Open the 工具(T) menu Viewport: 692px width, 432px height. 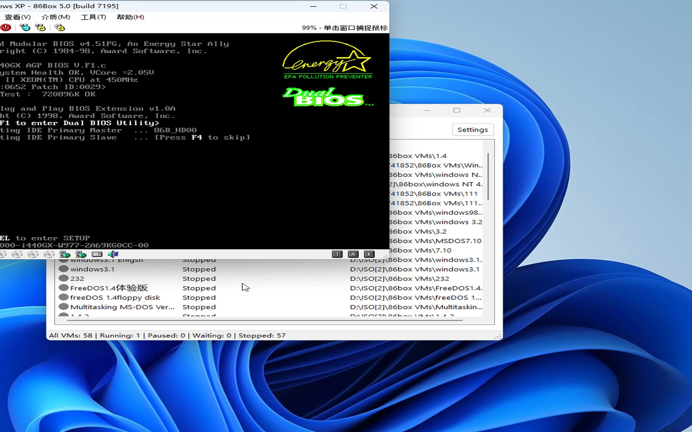coord(93,17)
